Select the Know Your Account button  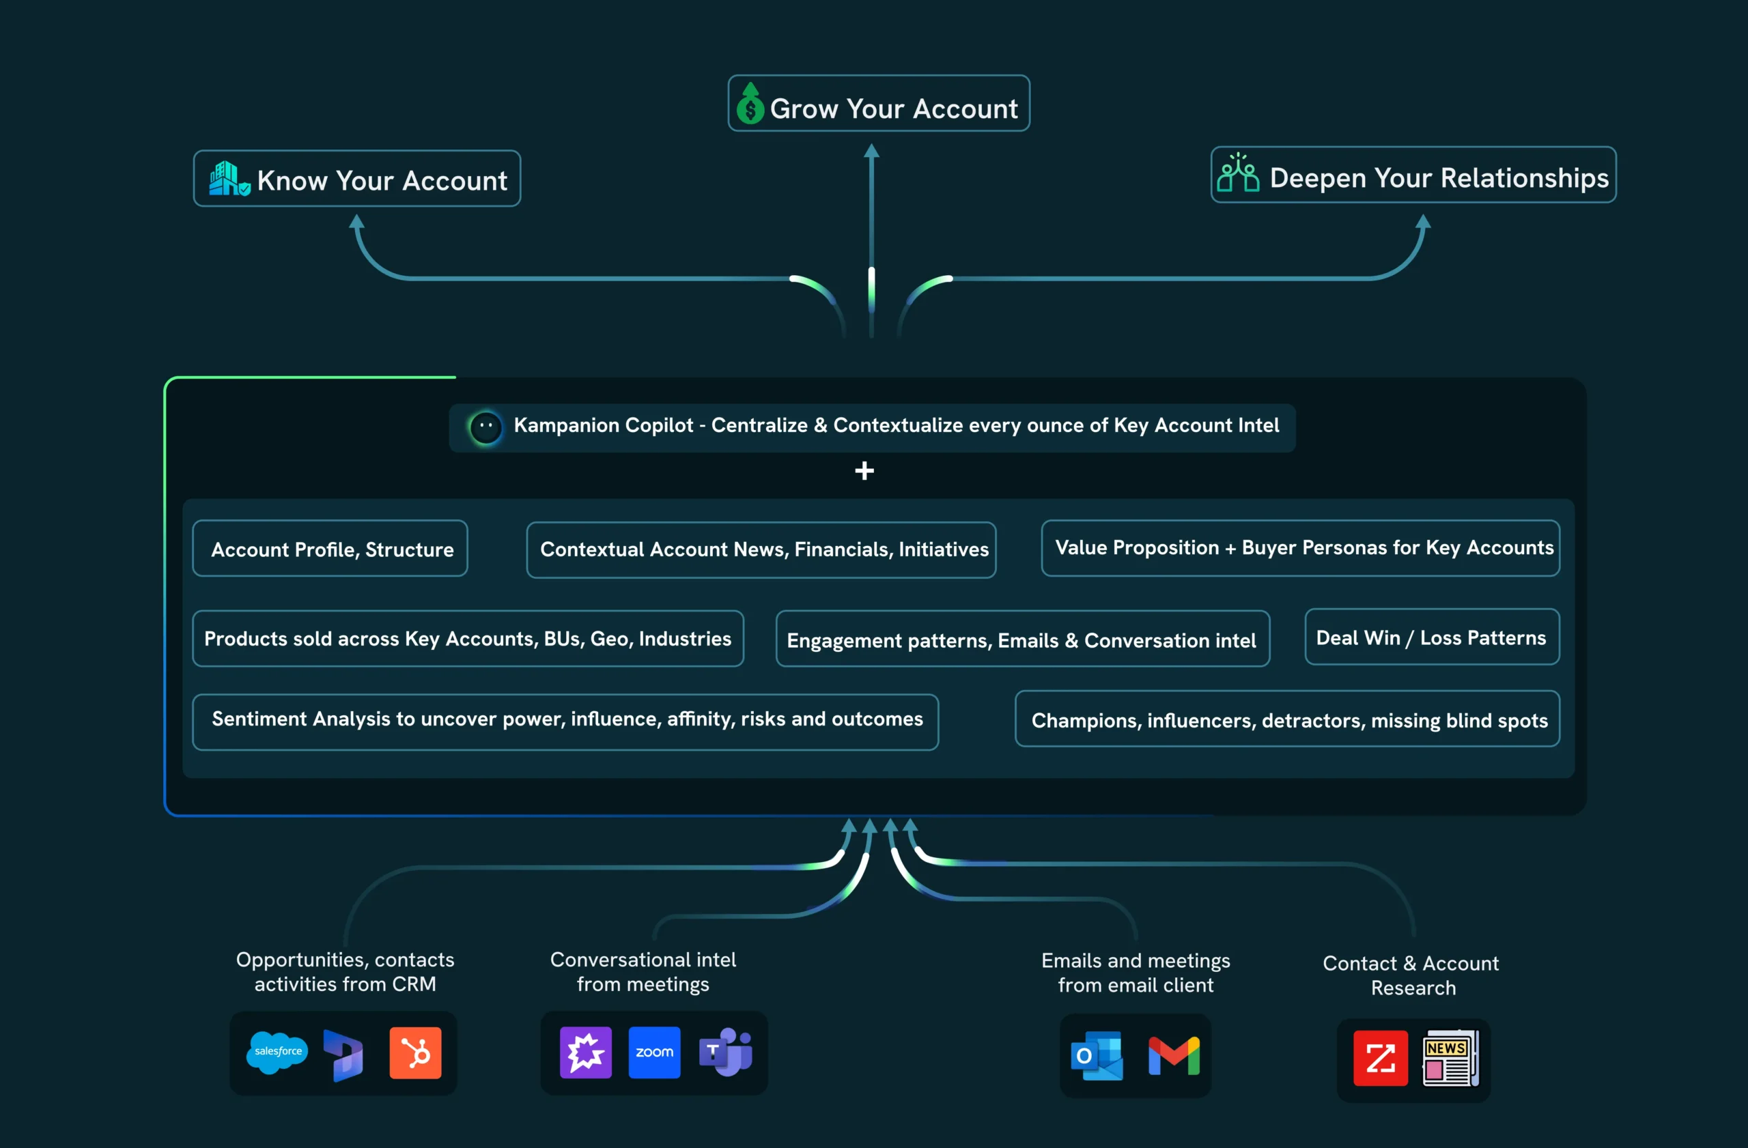[357, 178]
